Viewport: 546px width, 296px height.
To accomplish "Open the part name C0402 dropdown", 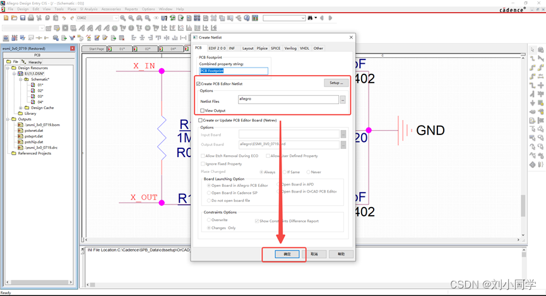I will click(116, 18).
